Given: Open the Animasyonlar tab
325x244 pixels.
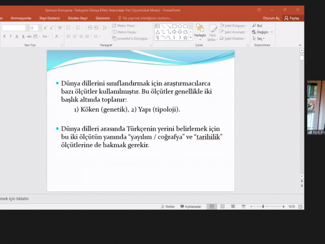Looking at the screenshot, I should [x=21, y=18].
